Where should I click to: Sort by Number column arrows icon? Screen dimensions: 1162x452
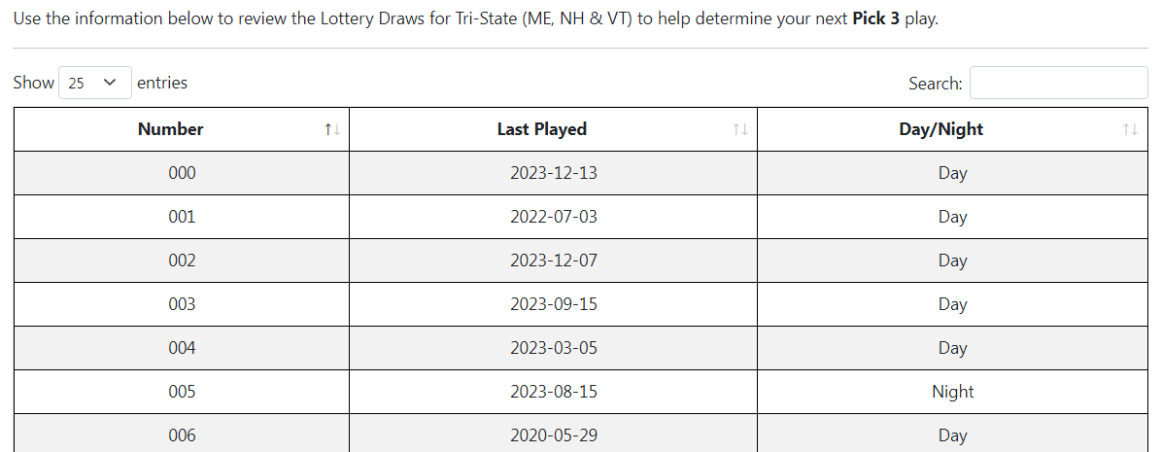[332, 129]
